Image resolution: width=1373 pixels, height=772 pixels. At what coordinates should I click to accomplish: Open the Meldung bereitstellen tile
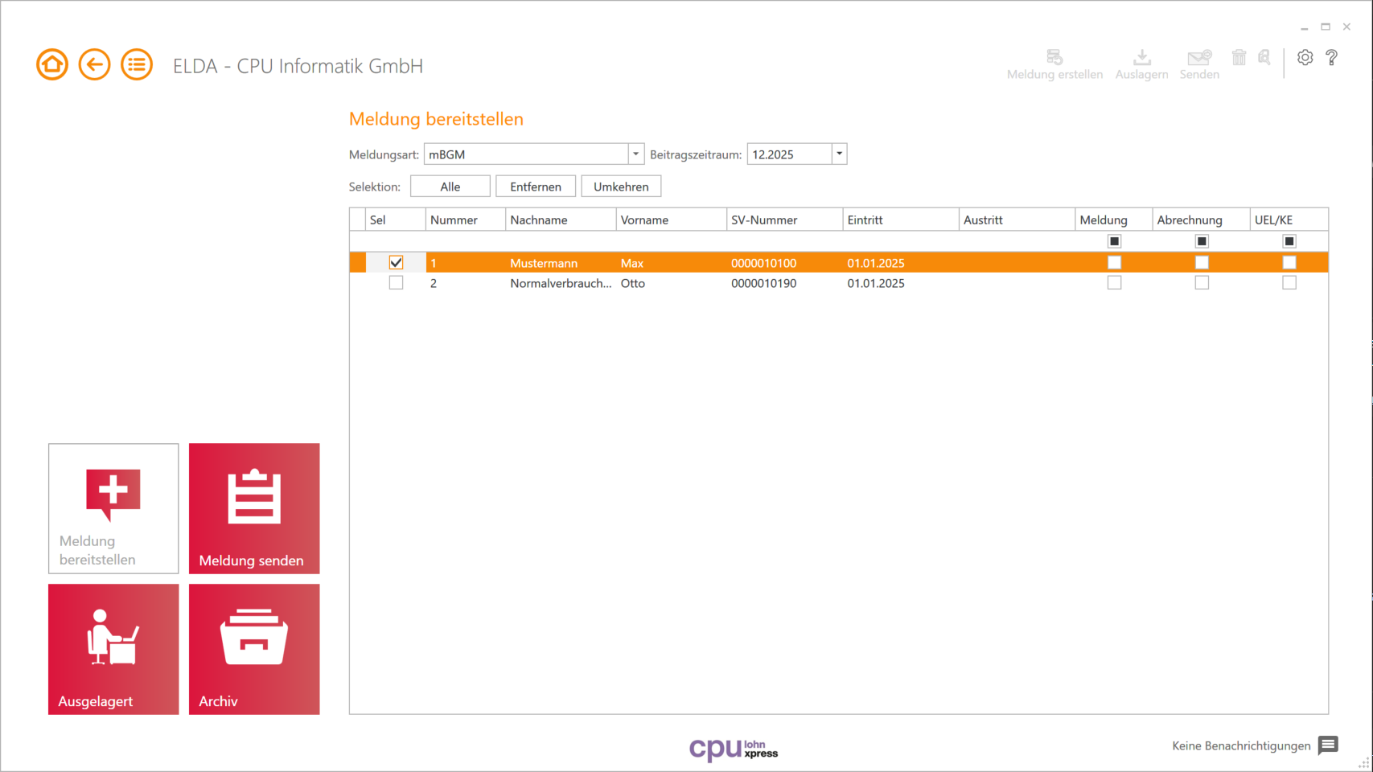pos(113,508)
